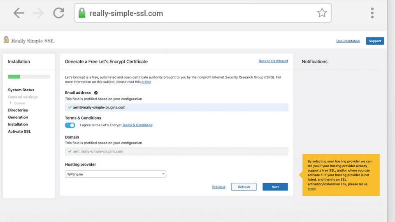
Task: Click the browser back arrow
Action: (19, 13)
